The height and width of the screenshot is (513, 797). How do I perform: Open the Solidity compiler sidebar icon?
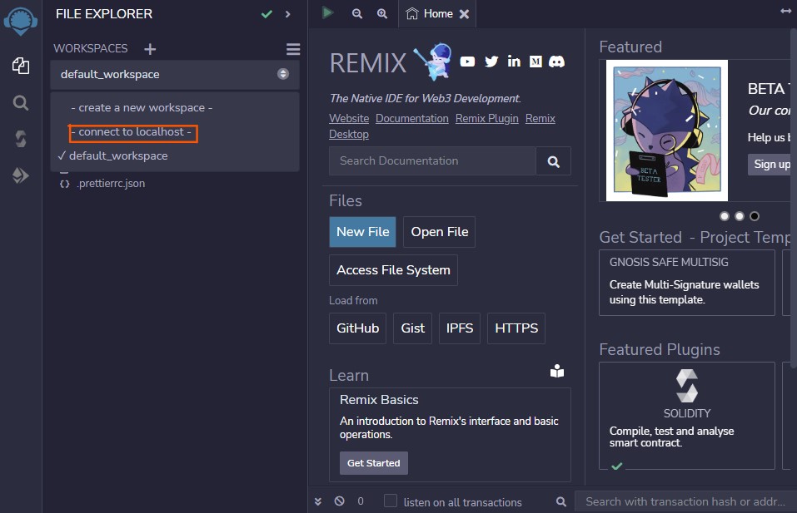tap(21, 139)
